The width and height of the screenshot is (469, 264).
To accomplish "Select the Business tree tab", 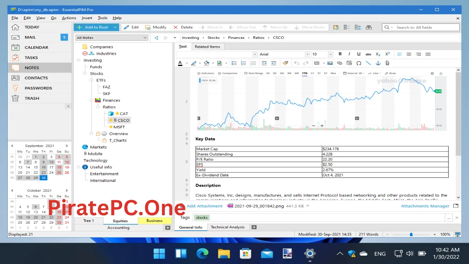I will click(155, 221).
